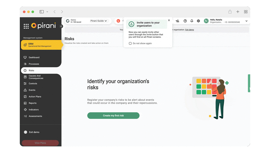Expand the user profile chevron
The height and width of the screenshot is (152, 270).
(246, 21)
